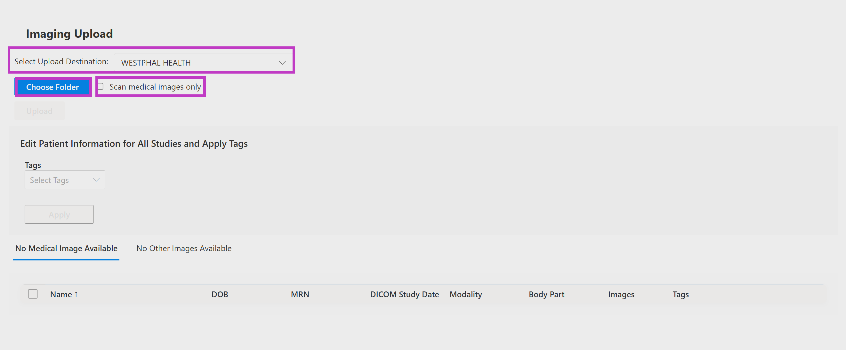Image resolution: width=846 pixels, height=350 pixels.
Task: Click the Select Tags chevron arrow
Action: click(96, 180)
